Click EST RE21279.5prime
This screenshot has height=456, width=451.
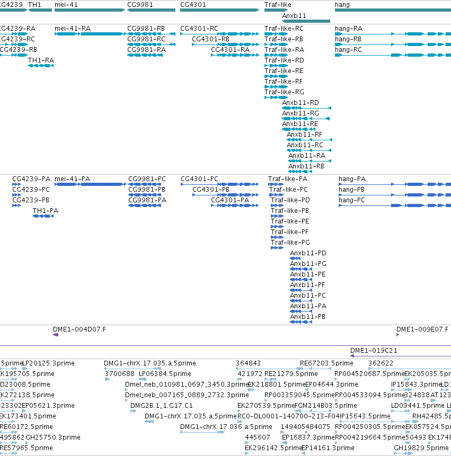[x=291, y=374]
